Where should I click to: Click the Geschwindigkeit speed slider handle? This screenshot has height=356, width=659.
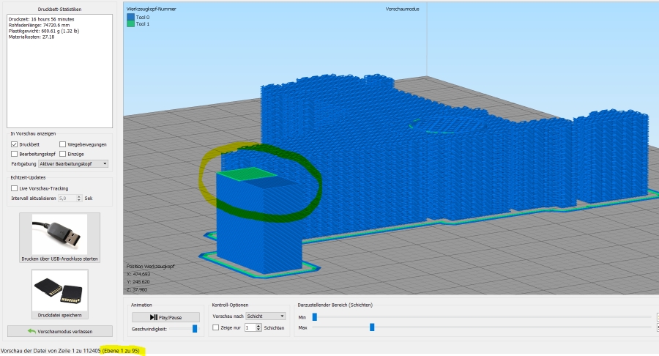click(x=195, y=329)
